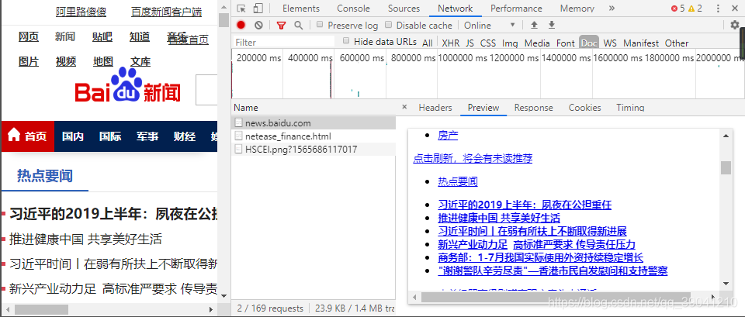Click the export HAR download arrow icon

coord(552,25)
